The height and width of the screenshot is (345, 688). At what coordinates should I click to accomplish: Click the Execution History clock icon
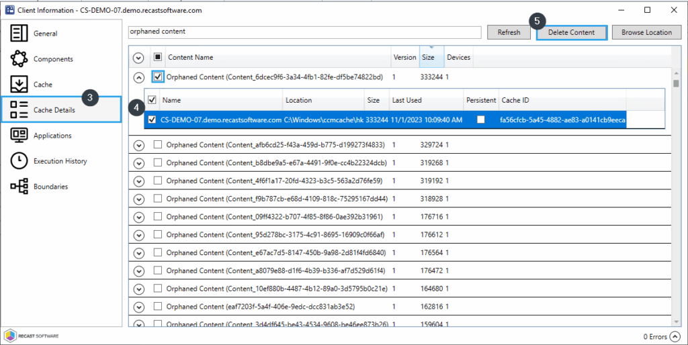pyautogui.click(x=19, y=161)
